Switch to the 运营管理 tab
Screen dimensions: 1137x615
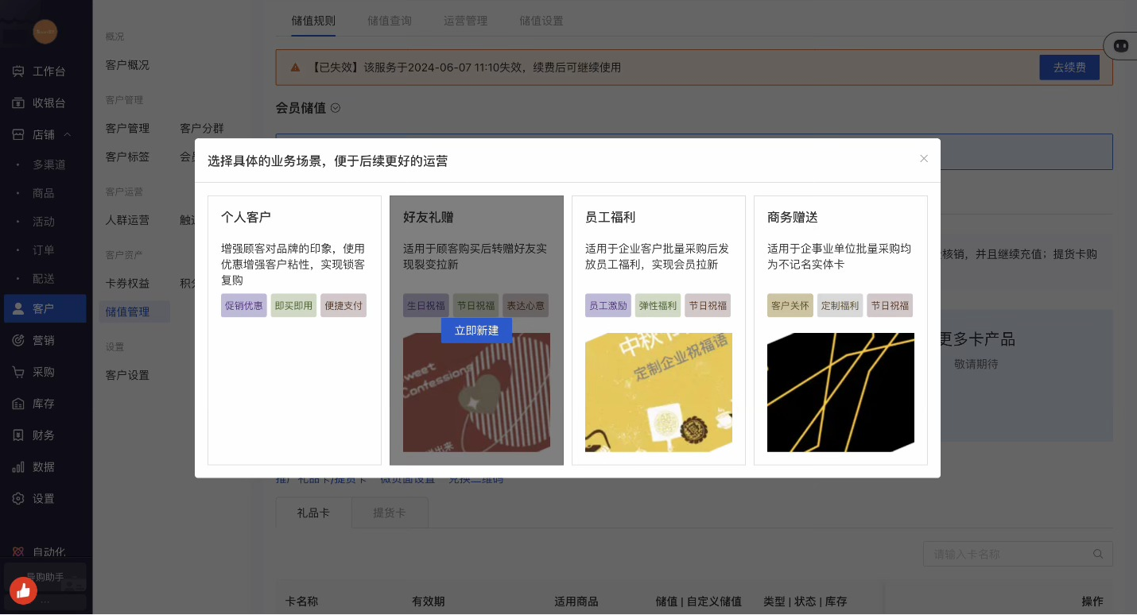(466, 21)
